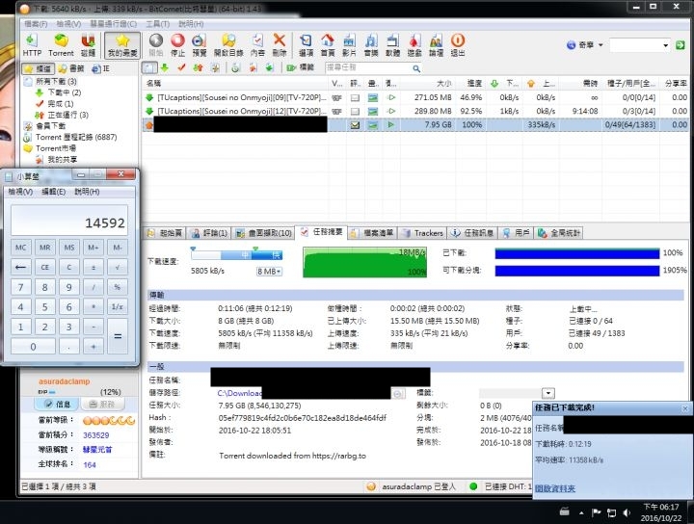Switch to the 用戶 peers tab
Screen dimensions: 694x524
517,233
